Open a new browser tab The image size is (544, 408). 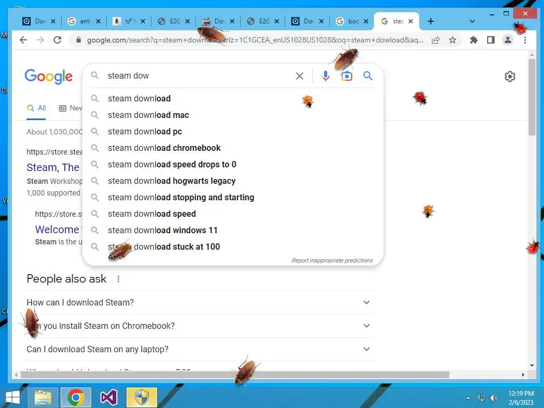[431, 21]
